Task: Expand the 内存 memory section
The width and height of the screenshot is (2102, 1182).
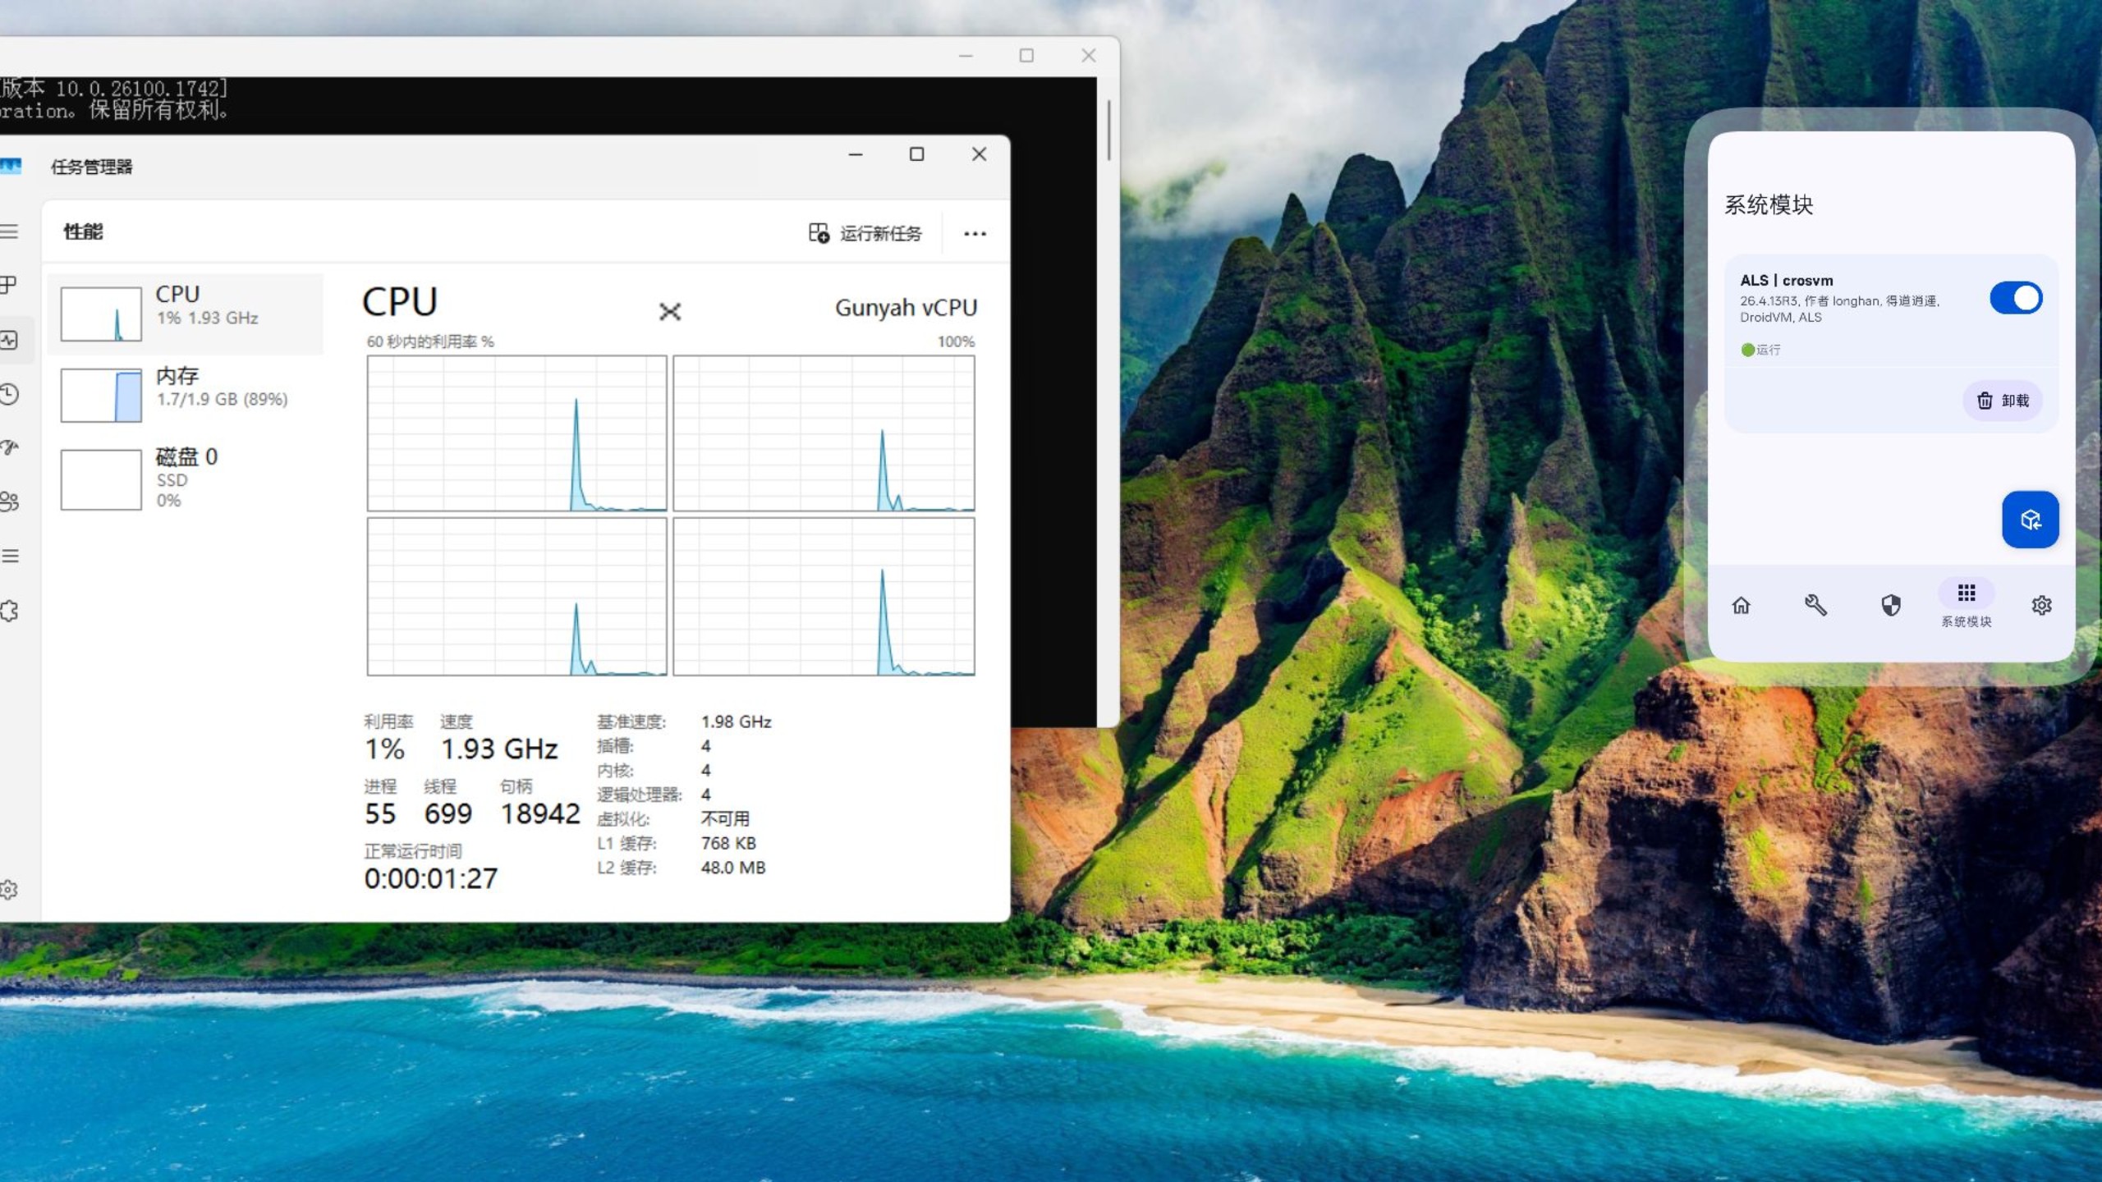Action: coord(185,394)
